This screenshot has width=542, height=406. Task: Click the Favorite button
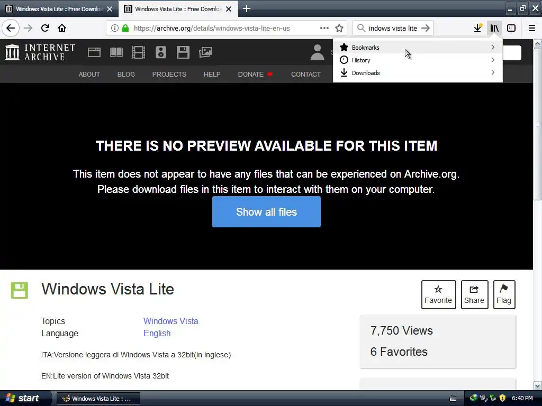click(x=438, y=294)
